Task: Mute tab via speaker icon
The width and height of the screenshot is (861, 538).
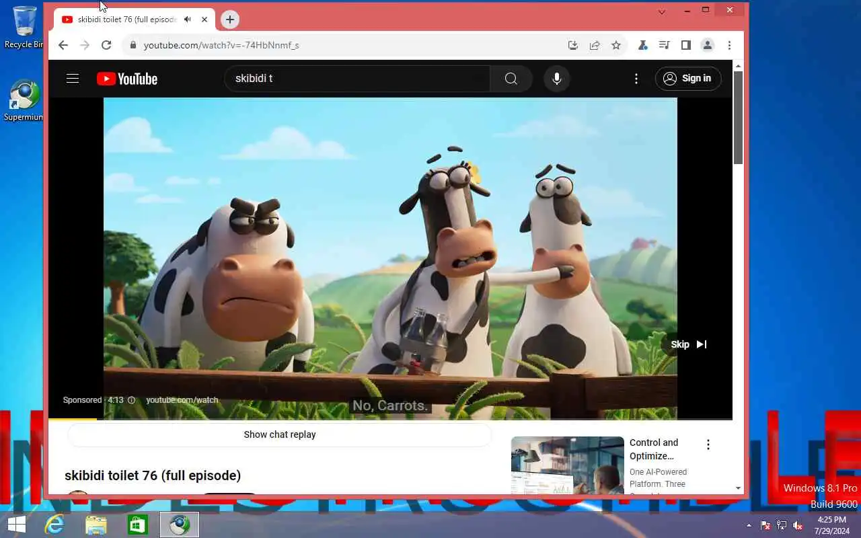Action: pyautogui.click(x=188, y=20)
